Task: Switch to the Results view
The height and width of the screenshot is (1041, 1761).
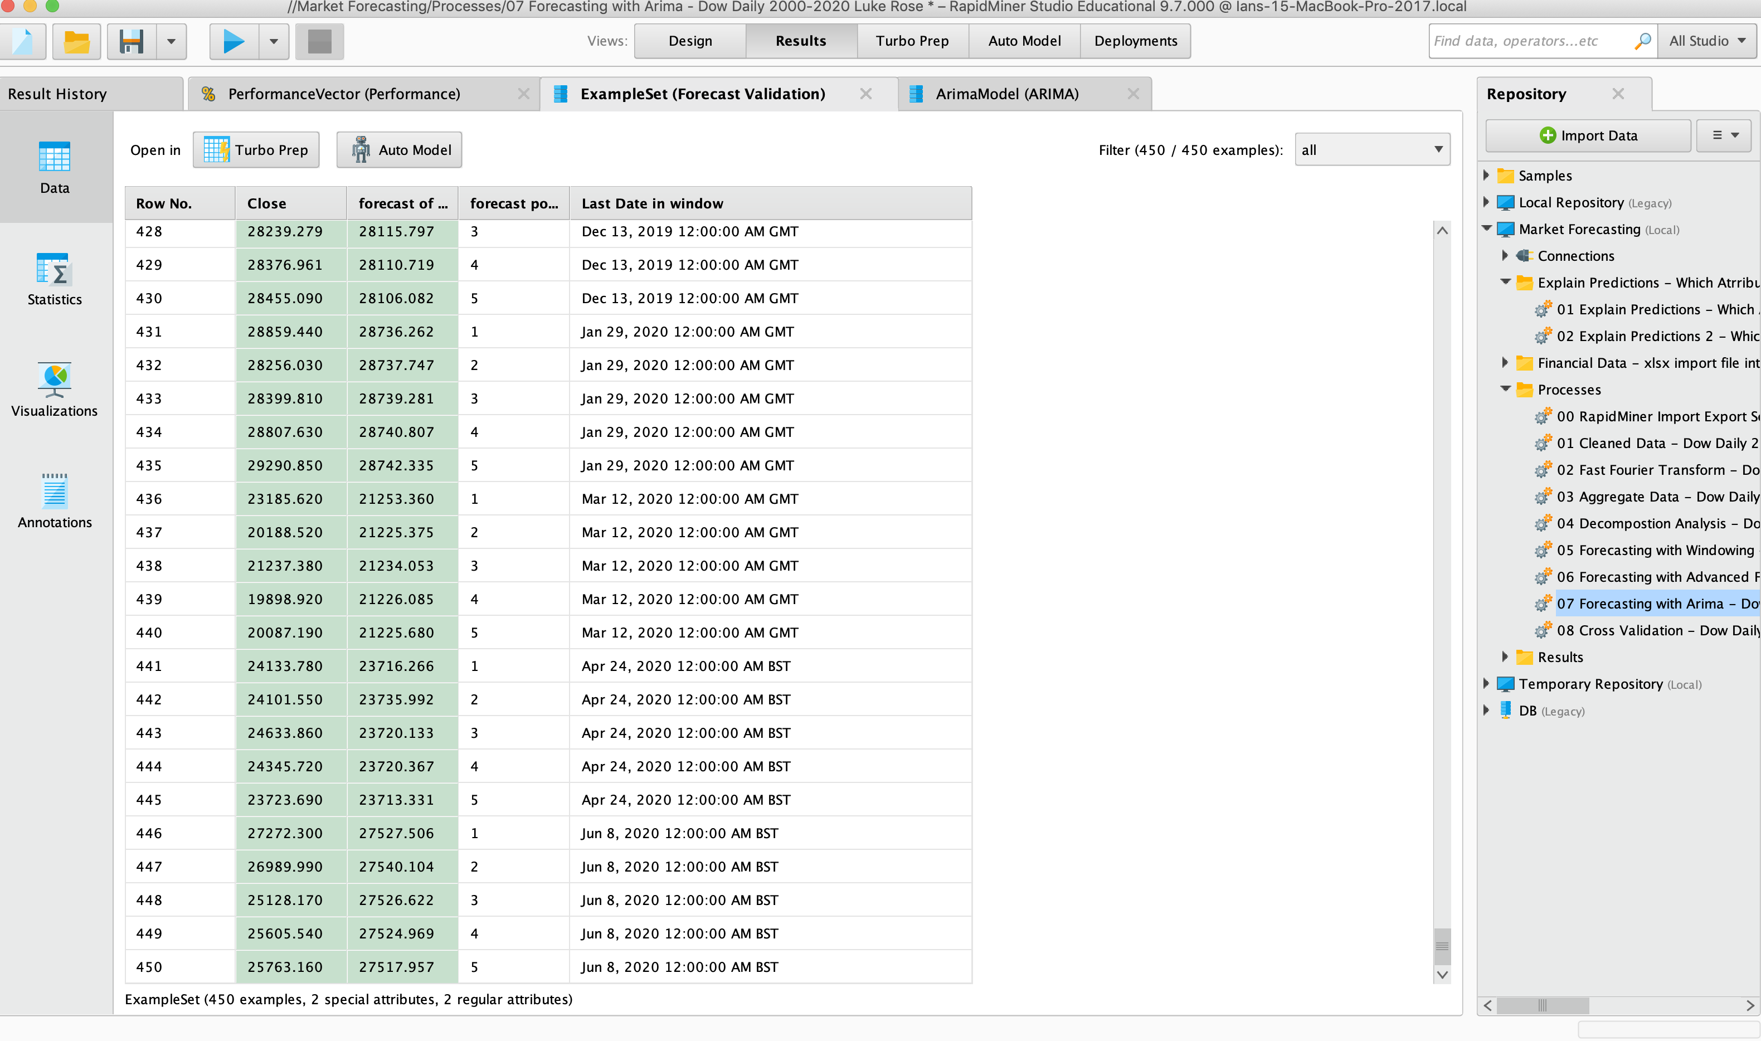Action: pyautogui.click(x=801, y=41)
